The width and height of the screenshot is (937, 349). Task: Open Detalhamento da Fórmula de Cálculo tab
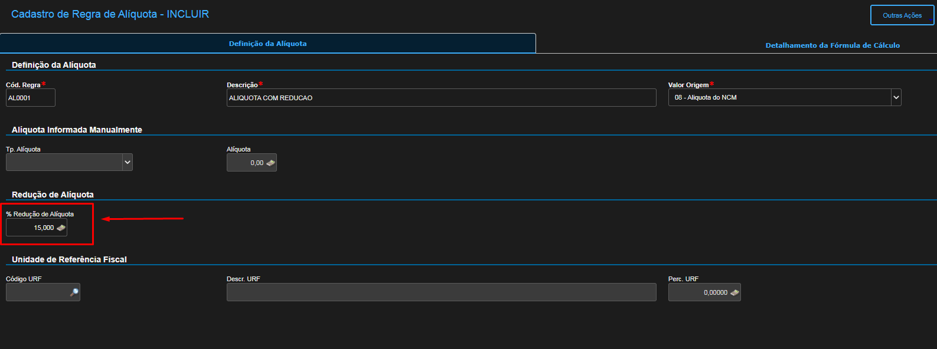coord(832,45)
